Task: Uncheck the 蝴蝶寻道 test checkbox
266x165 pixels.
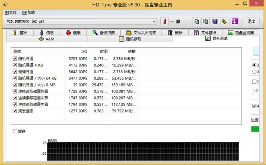Action: coord(15,72)
